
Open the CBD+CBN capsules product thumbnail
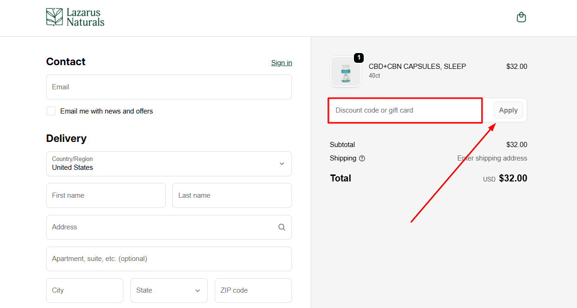click(x=346, y=72)
